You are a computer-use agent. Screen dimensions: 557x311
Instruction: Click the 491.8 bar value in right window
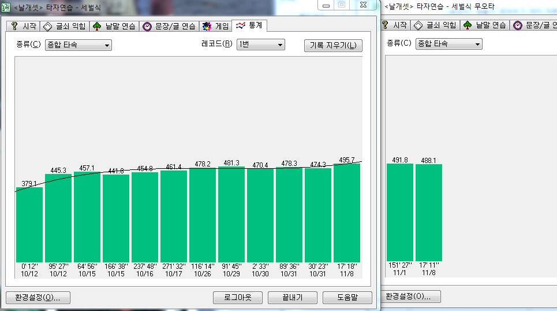400,160
